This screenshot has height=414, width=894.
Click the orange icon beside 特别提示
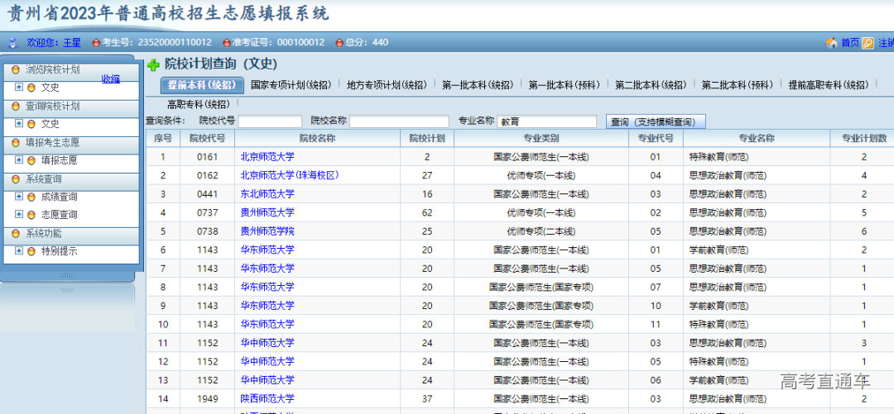tap(31, 251)
